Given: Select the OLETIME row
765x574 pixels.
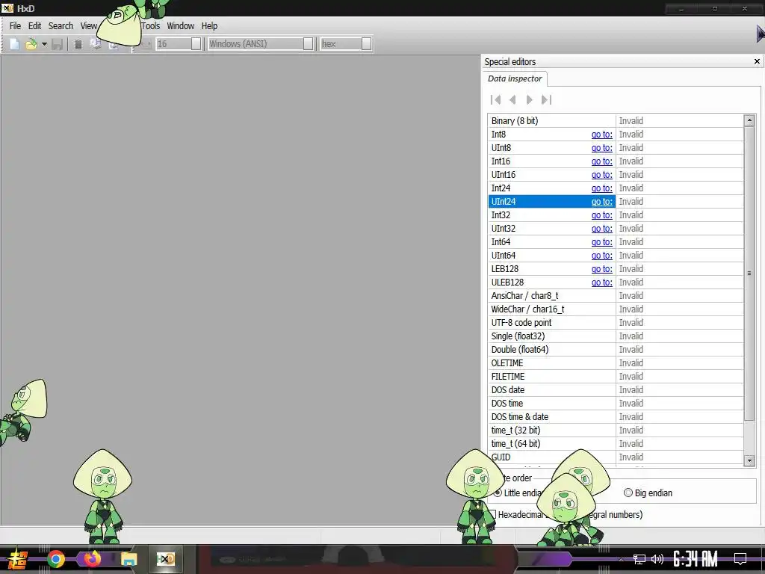Looking at the screenshot, I should (616, 363).
